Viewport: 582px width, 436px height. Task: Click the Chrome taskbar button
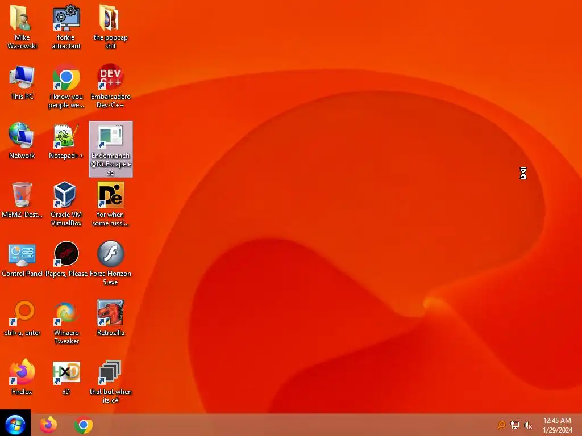[x=84, y=425]
